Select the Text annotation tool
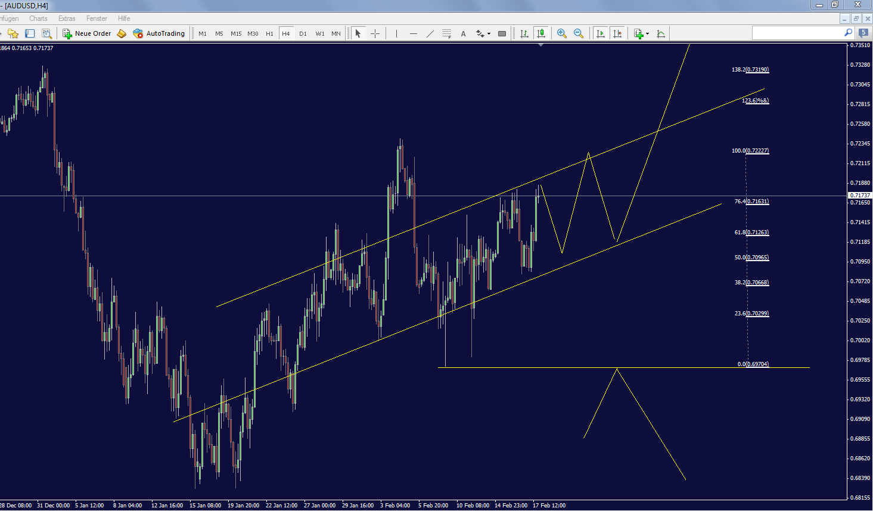Viewport: 873px width, 511px height. [x=463, y=33]
